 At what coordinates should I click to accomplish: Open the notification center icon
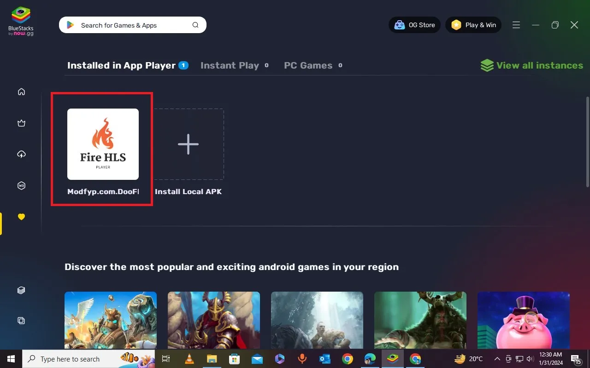(x=576, y=359)
